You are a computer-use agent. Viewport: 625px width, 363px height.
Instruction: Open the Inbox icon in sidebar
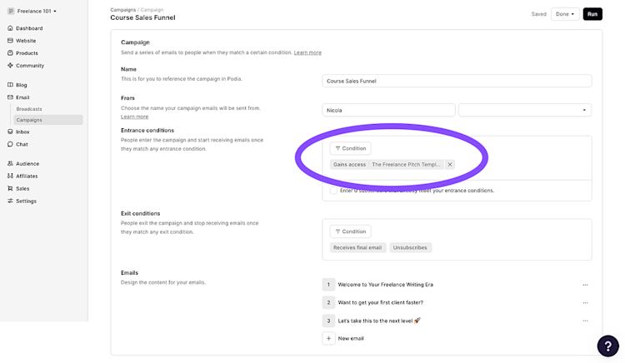[10, 132]
